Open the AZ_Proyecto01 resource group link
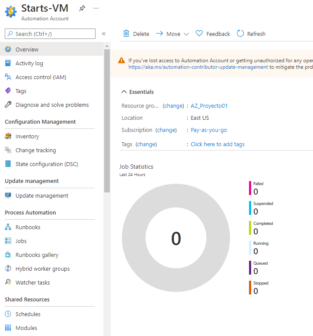This screenshot has width=313, height=336. [209, 106]
